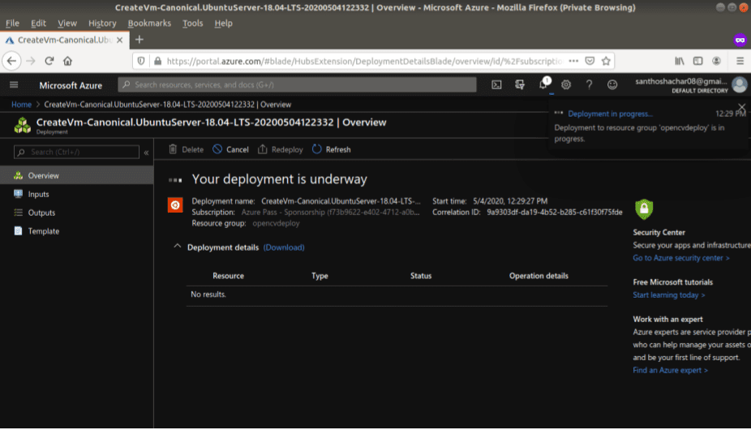Open Template in the side menu

[x=76, y=231]
